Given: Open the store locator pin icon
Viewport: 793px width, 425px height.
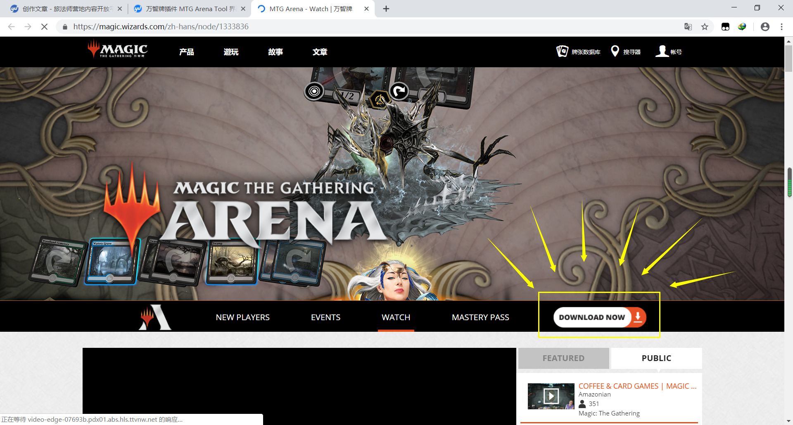Looking at the screenshot, I should [615, 51].
